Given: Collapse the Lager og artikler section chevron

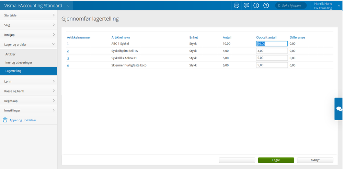Looking at the screenshot, I should [53, 44].
